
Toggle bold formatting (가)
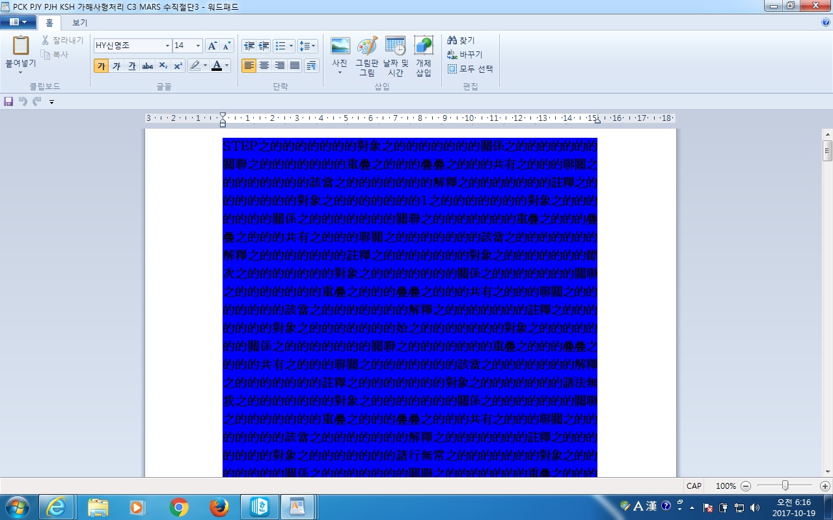tap(101, 66)
